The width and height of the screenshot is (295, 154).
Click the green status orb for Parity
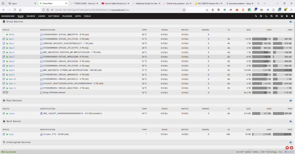tap(7, 35)
